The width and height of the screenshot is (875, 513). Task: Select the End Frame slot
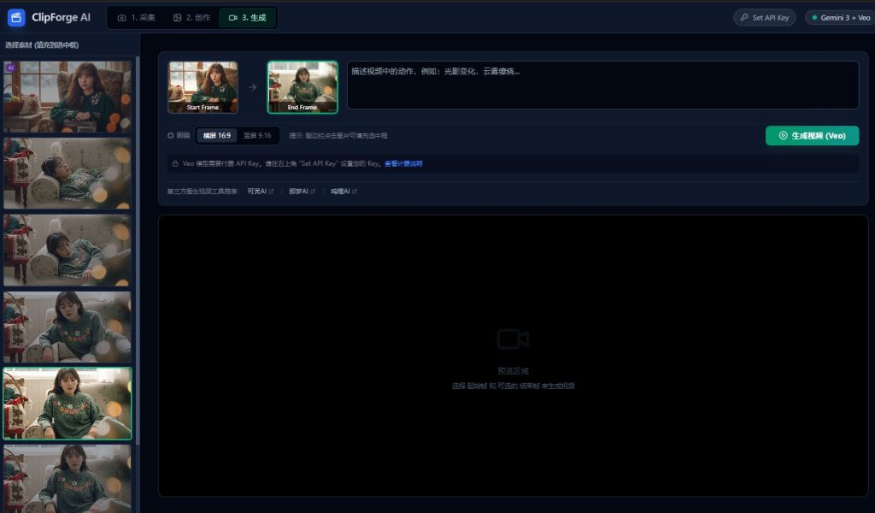(302, 86)
